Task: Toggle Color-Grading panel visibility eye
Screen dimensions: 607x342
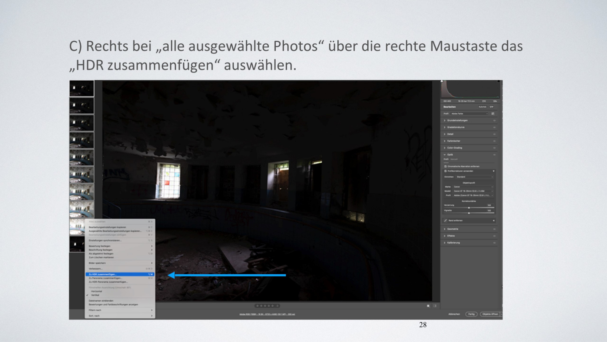Action: 494,148
